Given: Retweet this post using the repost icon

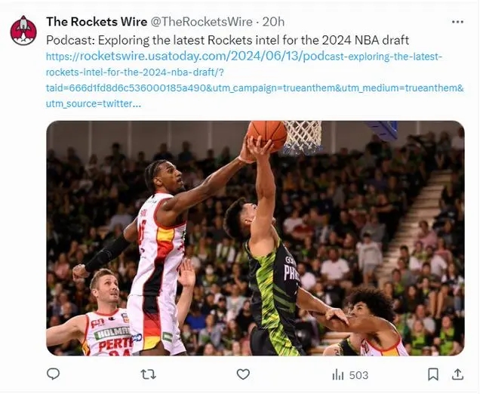Looking at the screenshot, I should point(148,374).
